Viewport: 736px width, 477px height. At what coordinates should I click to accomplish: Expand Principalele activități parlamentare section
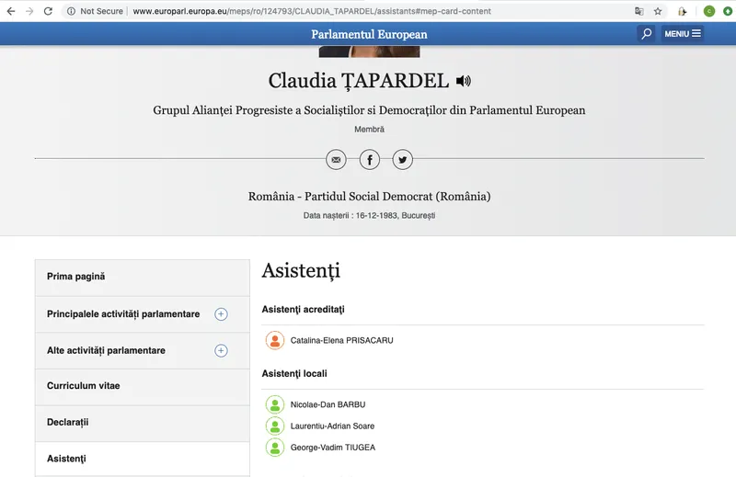[x=221, y=314]
